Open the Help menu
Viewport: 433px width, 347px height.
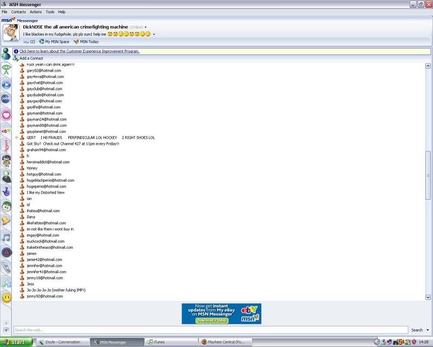click(x=62, y=12)
